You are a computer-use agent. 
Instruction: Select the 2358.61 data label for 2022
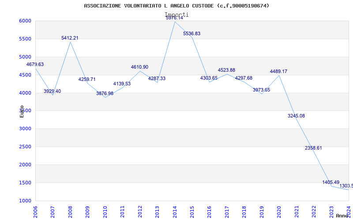(313, 148)
